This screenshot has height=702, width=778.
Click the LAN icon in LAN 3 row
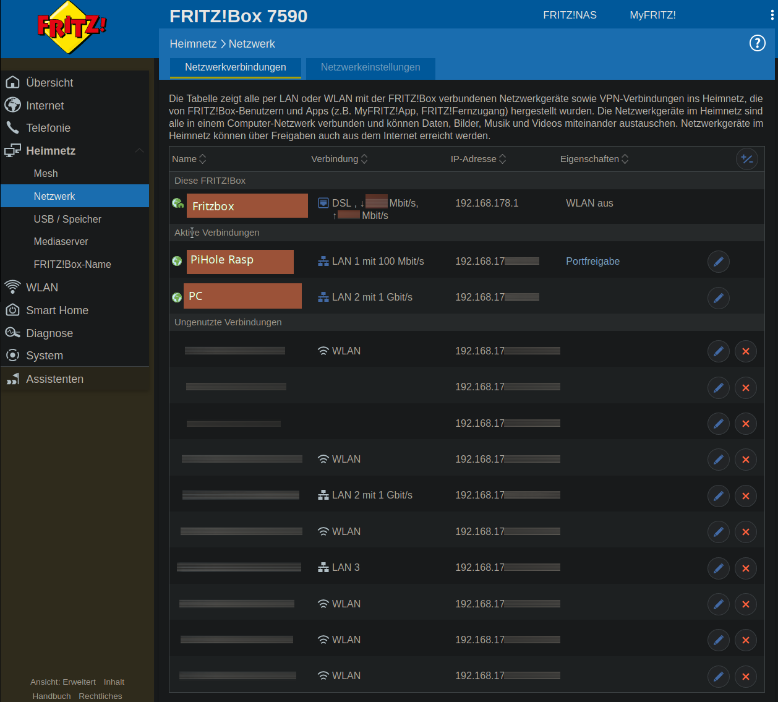[323, 567]
